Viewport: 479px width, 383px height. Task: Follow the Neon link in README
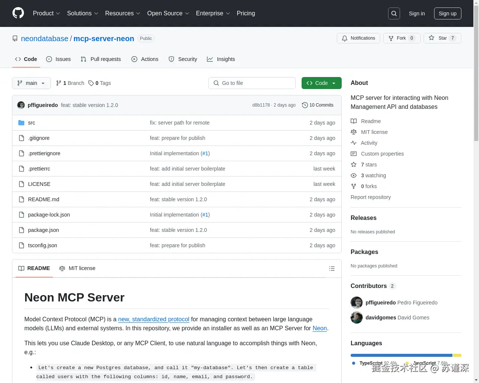pyautogui.click(x=320, y=328)
